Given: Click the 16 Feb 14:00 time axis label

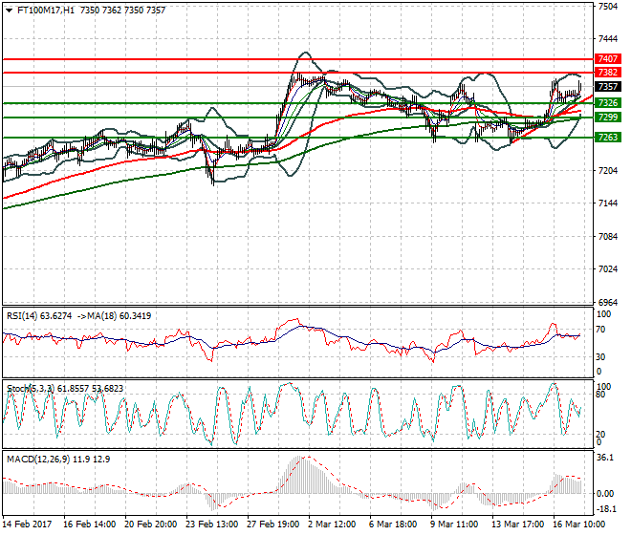Looking at the screenshot, I should tap(89, 524).
